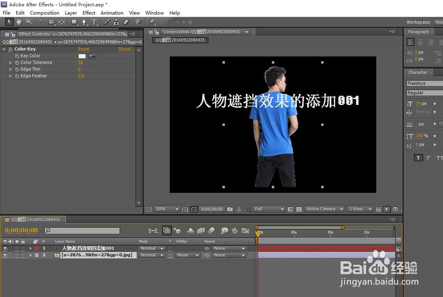Open Composition Mini-Flowchart in timeline

coord(153,231)
